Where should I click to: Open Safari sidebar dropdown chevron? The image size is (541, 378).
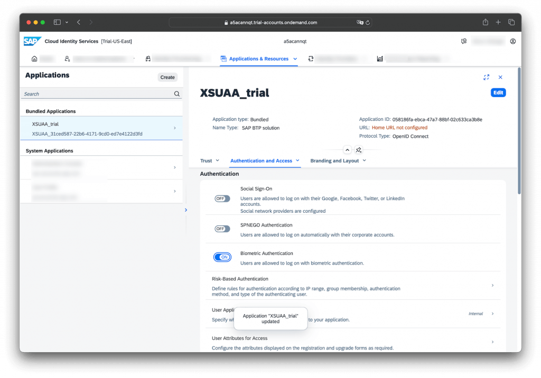point(67,22)
